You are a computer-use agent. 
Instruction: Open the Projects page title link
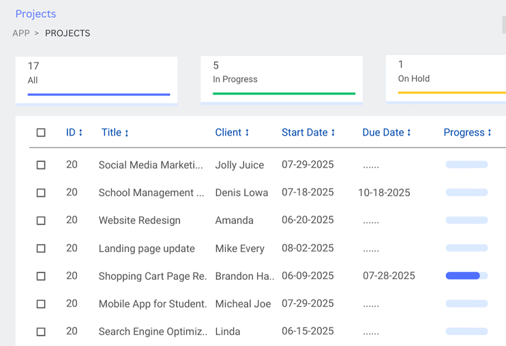pos(35,14)
